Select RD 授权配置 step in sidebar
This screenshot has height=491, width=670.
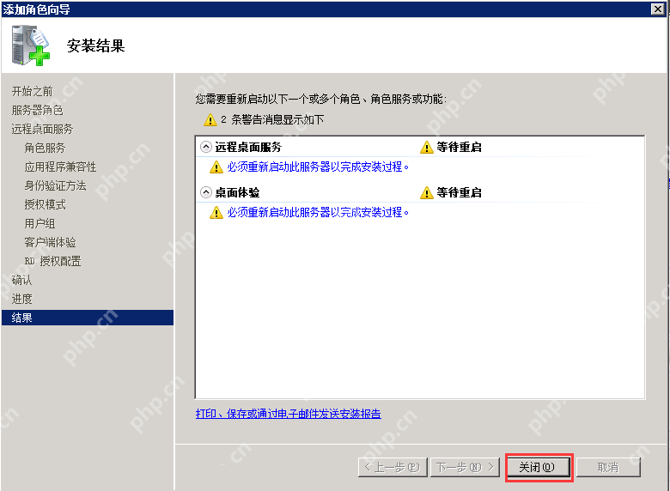(x=52, y=261)
